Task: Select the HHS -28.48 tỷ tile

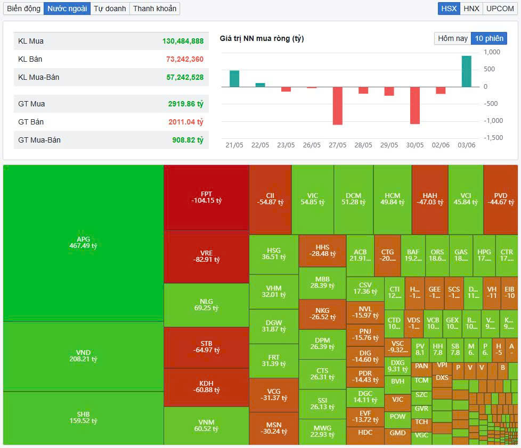Action: tap(323, 251)
